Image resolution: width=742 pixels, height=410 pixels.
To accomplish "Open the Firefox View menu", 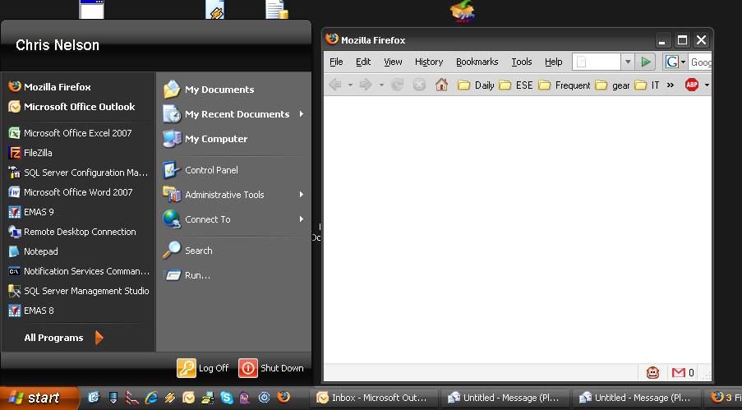I will click(393, 62).
